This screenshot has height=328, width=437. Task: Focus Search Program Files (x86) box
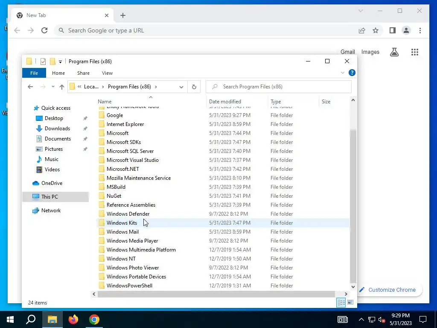(x=279, y=87)
